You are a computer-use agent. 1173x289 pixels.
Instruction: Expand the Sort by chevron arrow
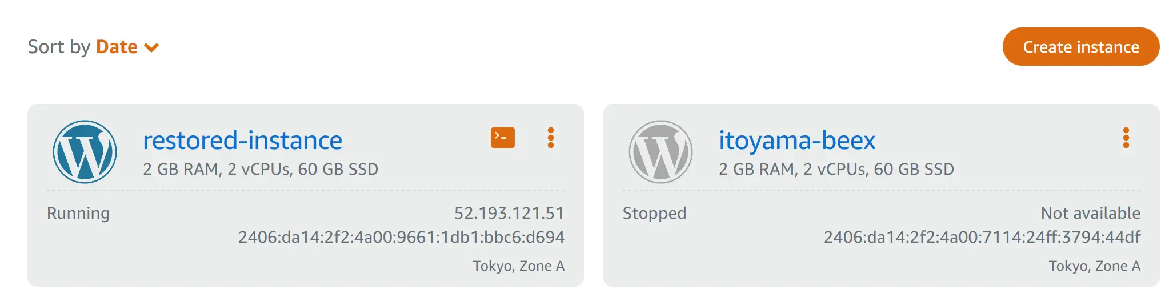pos(151,47)
